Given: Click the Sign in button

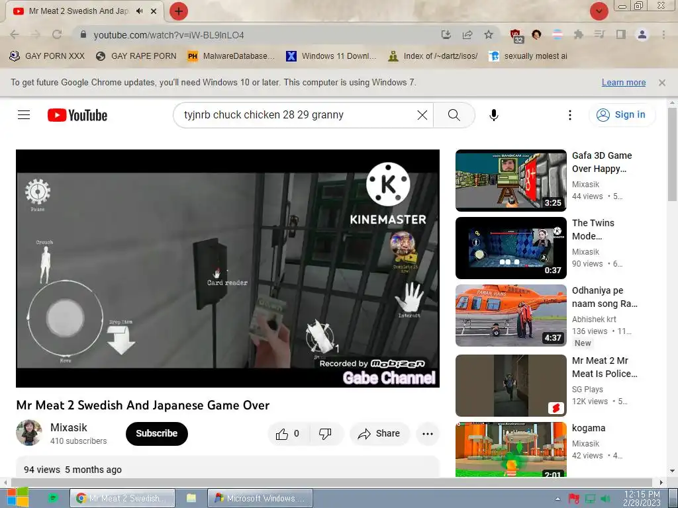Looking at the screenshot, I should pos(622,115).
